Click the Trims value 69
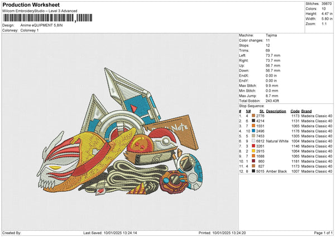335x237 pixels. click(x=267, y=50)
